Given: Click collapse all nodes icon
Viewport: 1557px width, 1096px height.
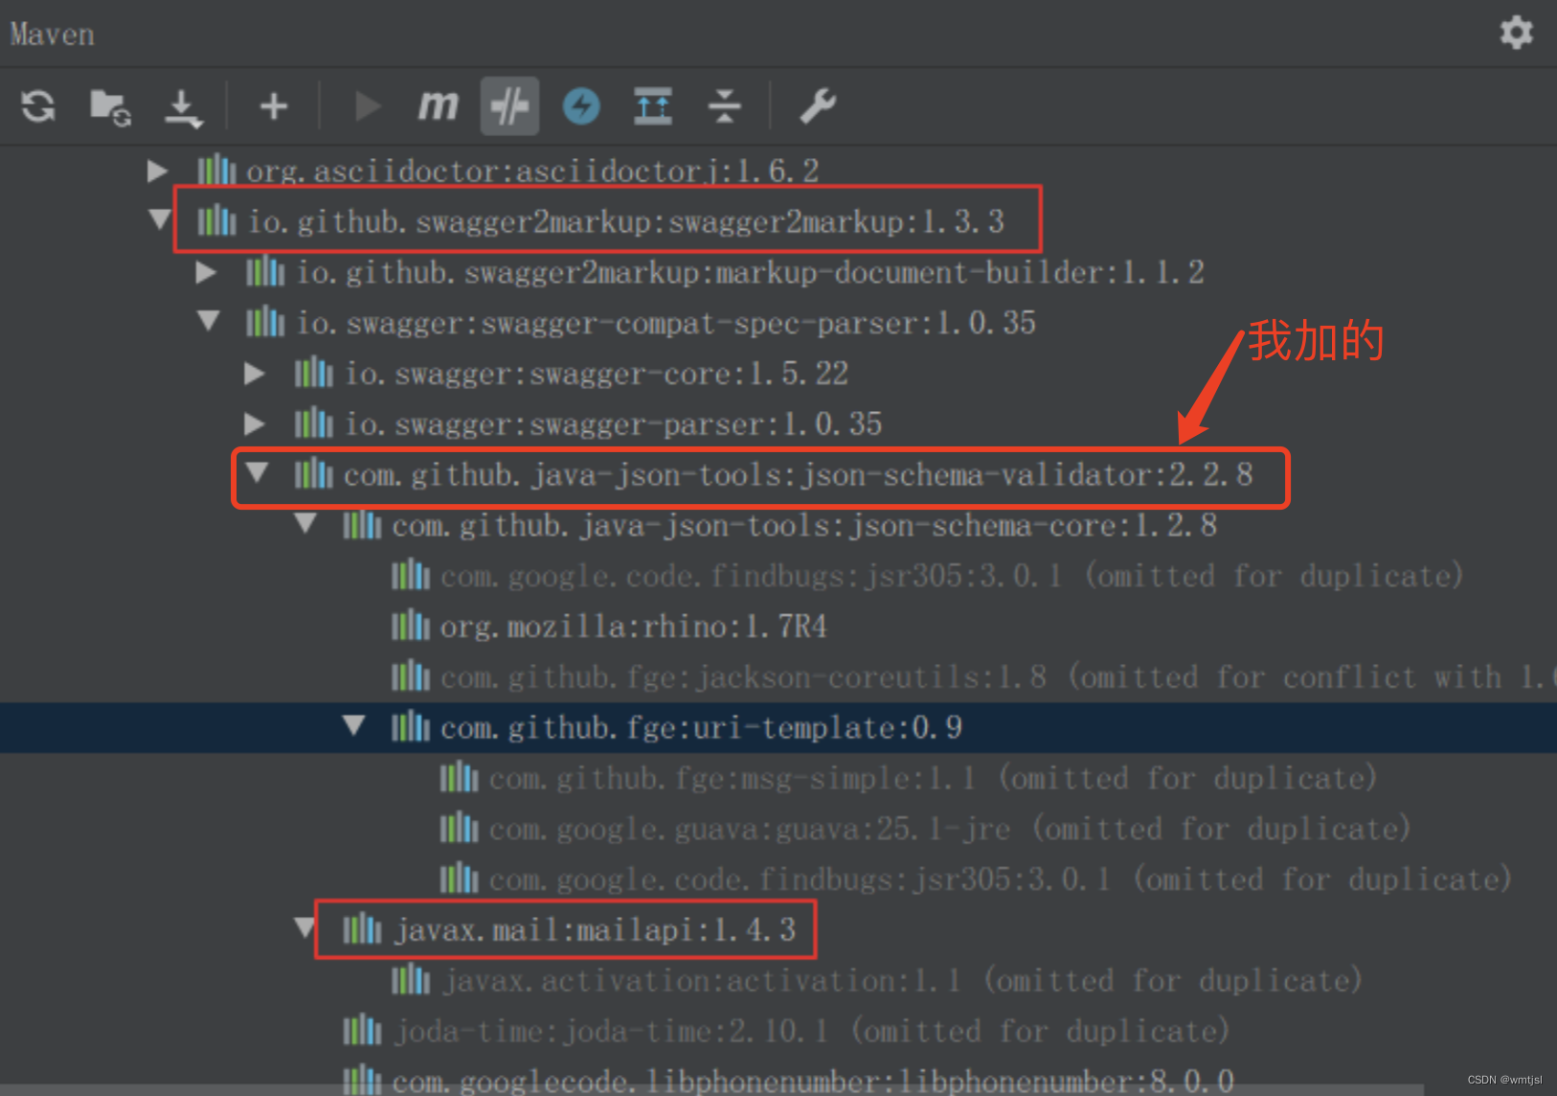Looking at the screenshot, I should 725,105.
